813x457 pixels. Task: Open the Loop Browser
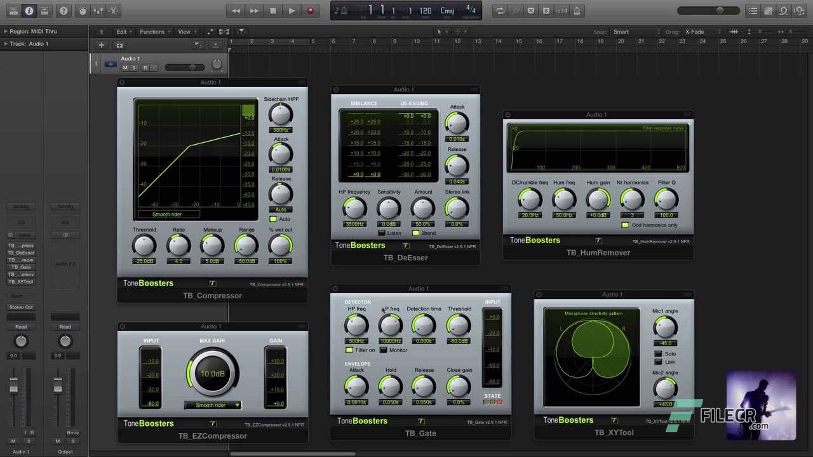[x=784, y=11]
